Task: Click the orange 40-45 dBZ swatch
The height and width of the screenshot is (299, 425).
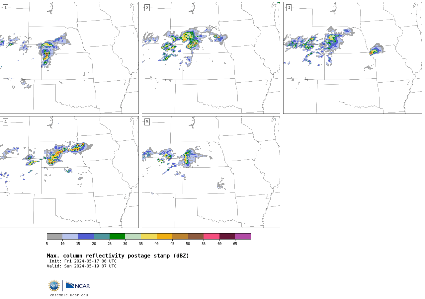Action: pyautogui.click(x=164, y=237)
